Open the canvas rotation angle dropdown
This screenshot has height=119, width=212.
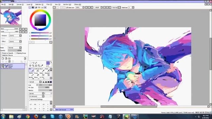(102, 8)
